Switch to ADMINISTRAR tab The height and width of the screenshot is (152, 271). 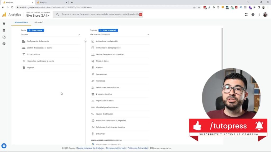point(21,22)
